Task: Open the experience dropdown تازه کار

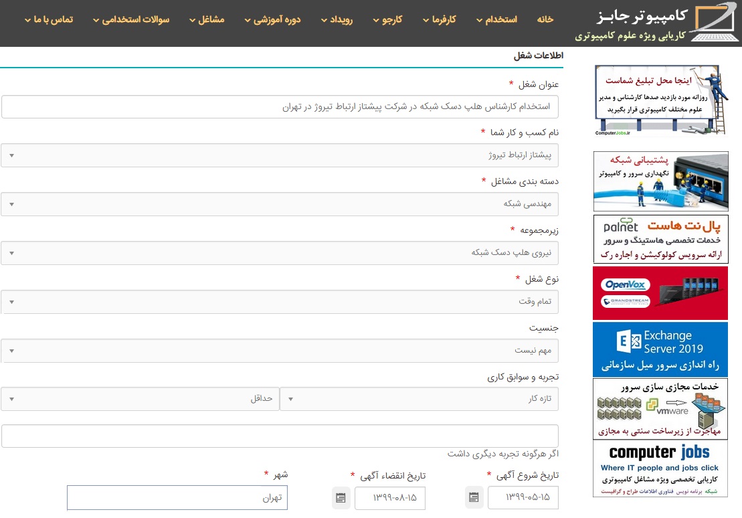Action: 420,399
